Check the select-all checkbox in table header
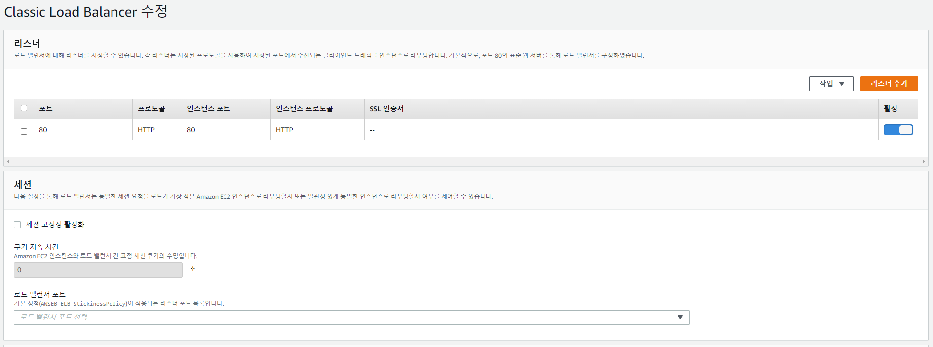The height and width of the screenshot is (347, 933). (24, 108)
